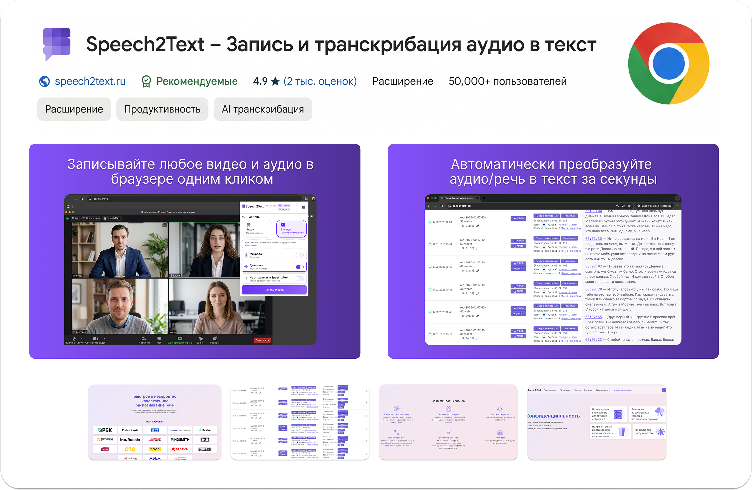
Task: Enable the Микрофон toggle
Action: [x=300, y=255]
